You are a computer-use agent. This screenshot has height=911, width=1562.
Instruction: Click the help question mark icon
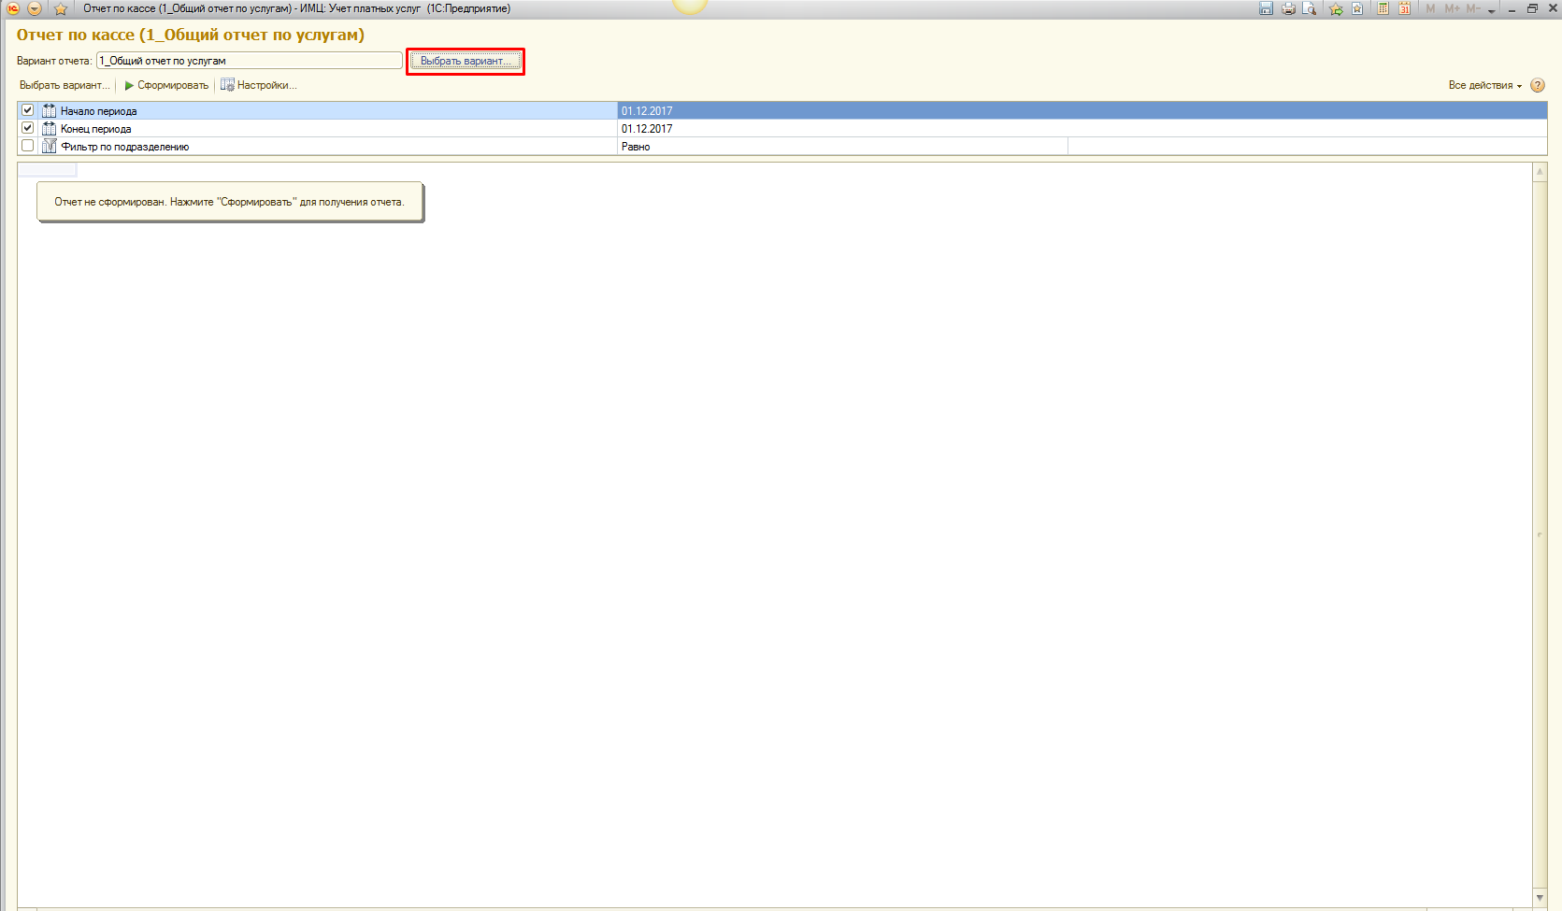coord(1538,85)
